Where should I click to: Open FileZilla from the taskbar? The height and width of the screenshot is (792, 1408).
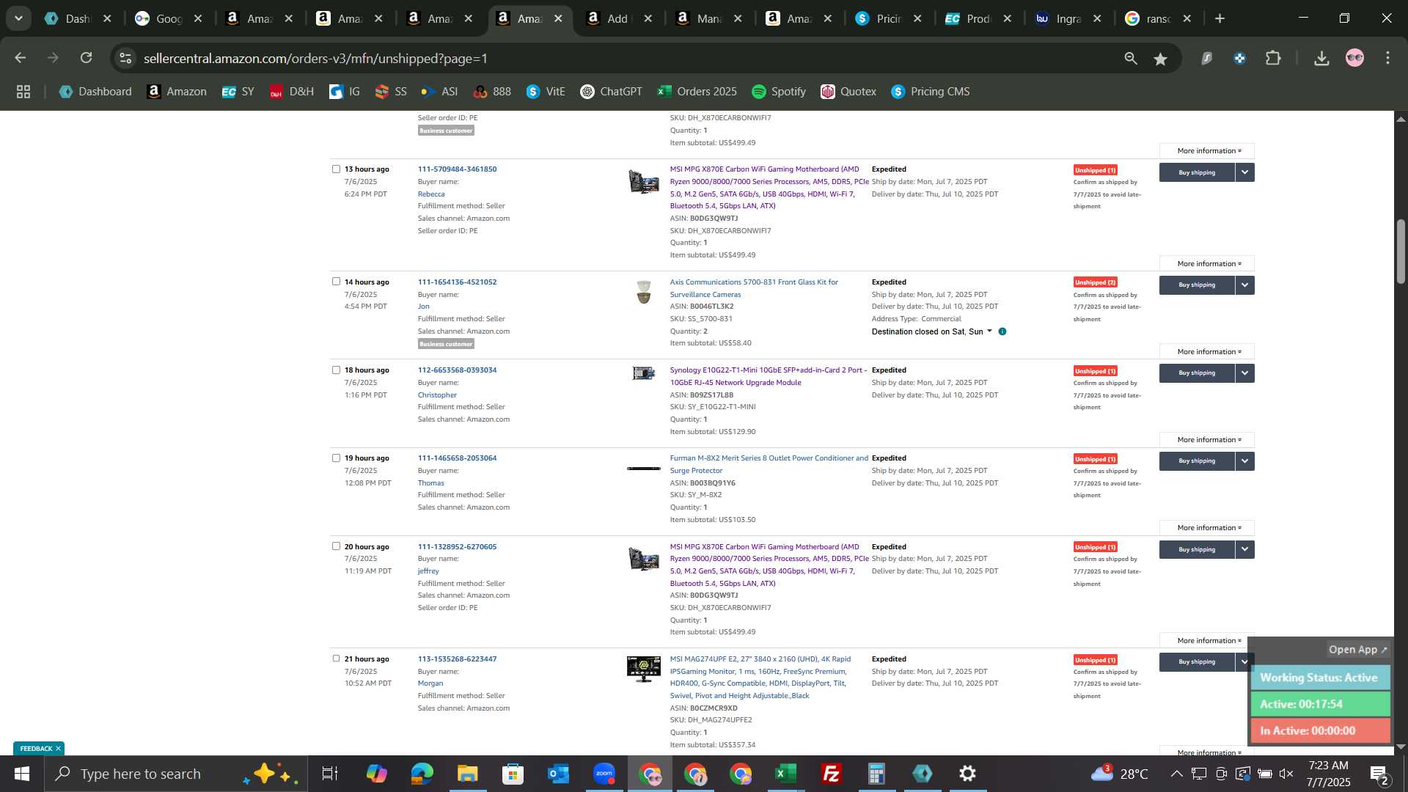click(831, 774)
